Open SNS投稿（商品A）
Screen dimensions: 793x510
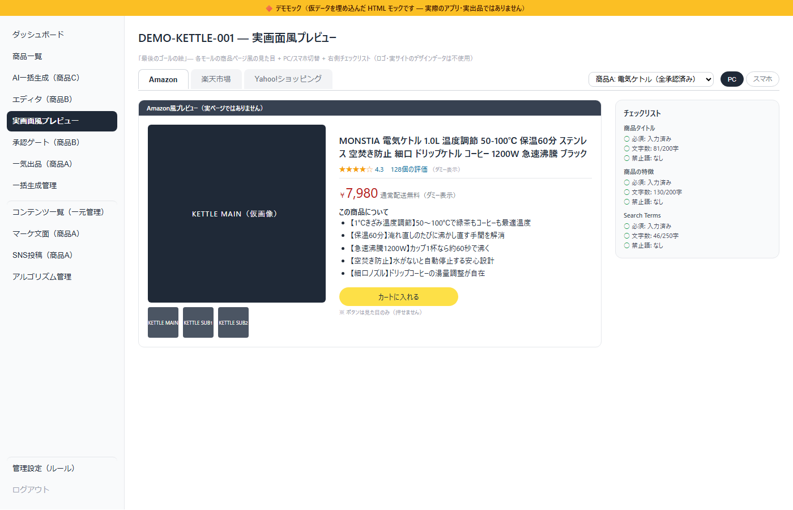click(62, 256)
